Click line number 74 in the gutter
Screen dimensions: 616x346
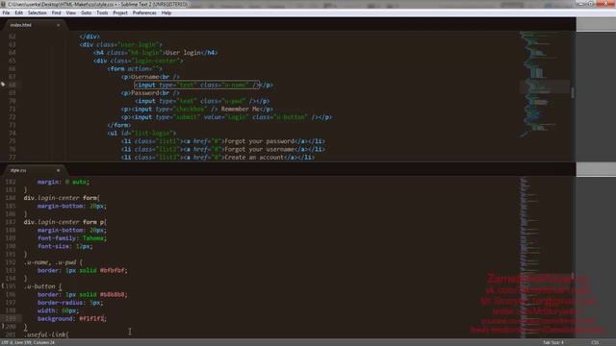(x=12, y=133)
